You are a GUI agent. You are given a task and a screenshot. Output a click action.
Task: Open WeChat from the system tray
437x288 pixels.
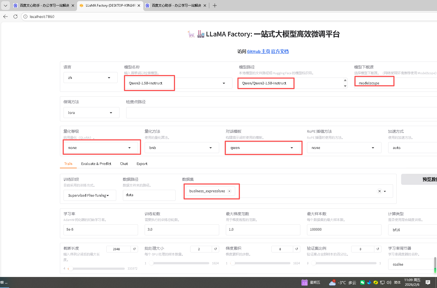tap(362, 282)
